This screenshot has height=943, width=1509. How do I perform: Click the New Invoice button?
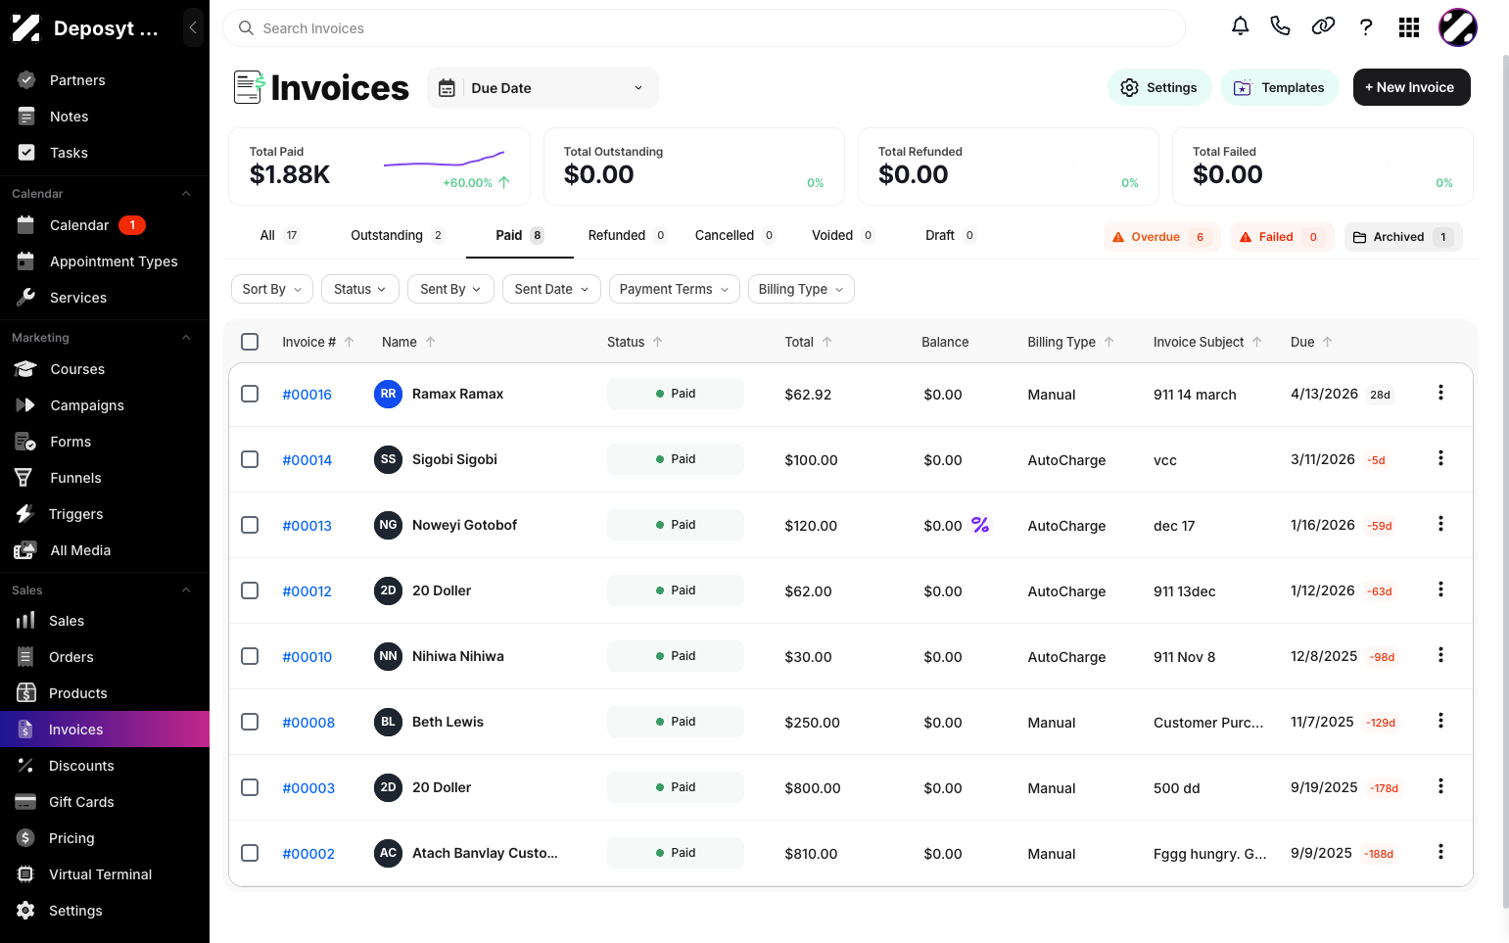[1411, 87]
